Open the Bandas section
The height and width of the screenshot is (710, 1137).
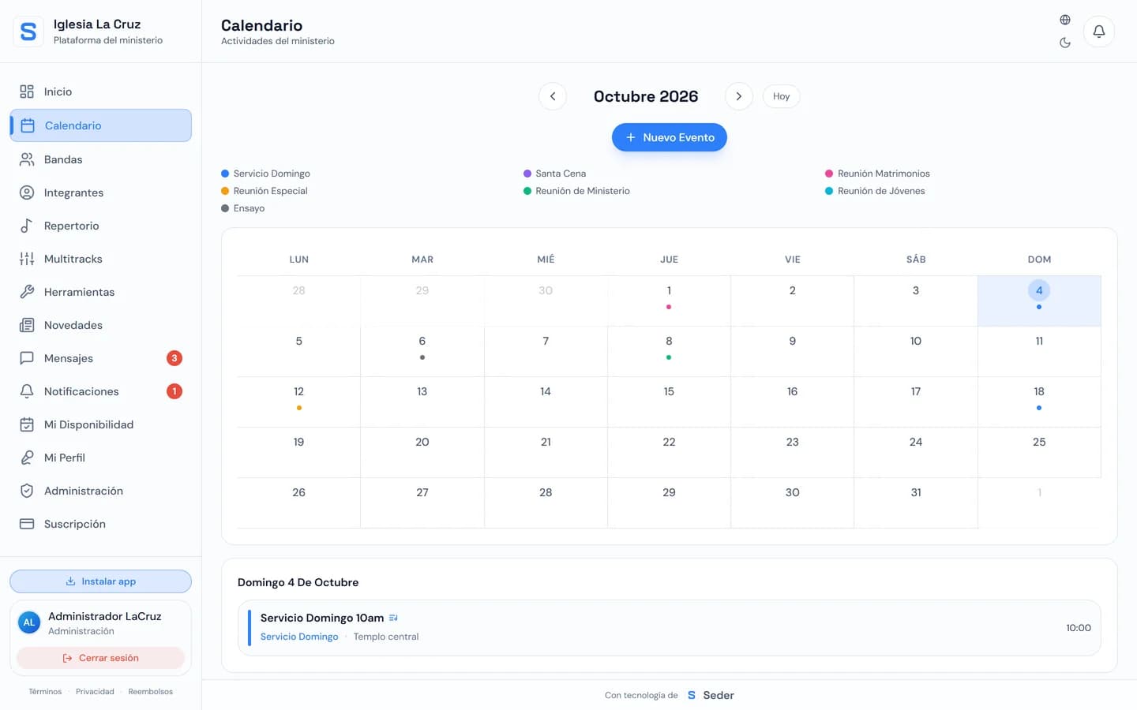click(x=100, y=159)
